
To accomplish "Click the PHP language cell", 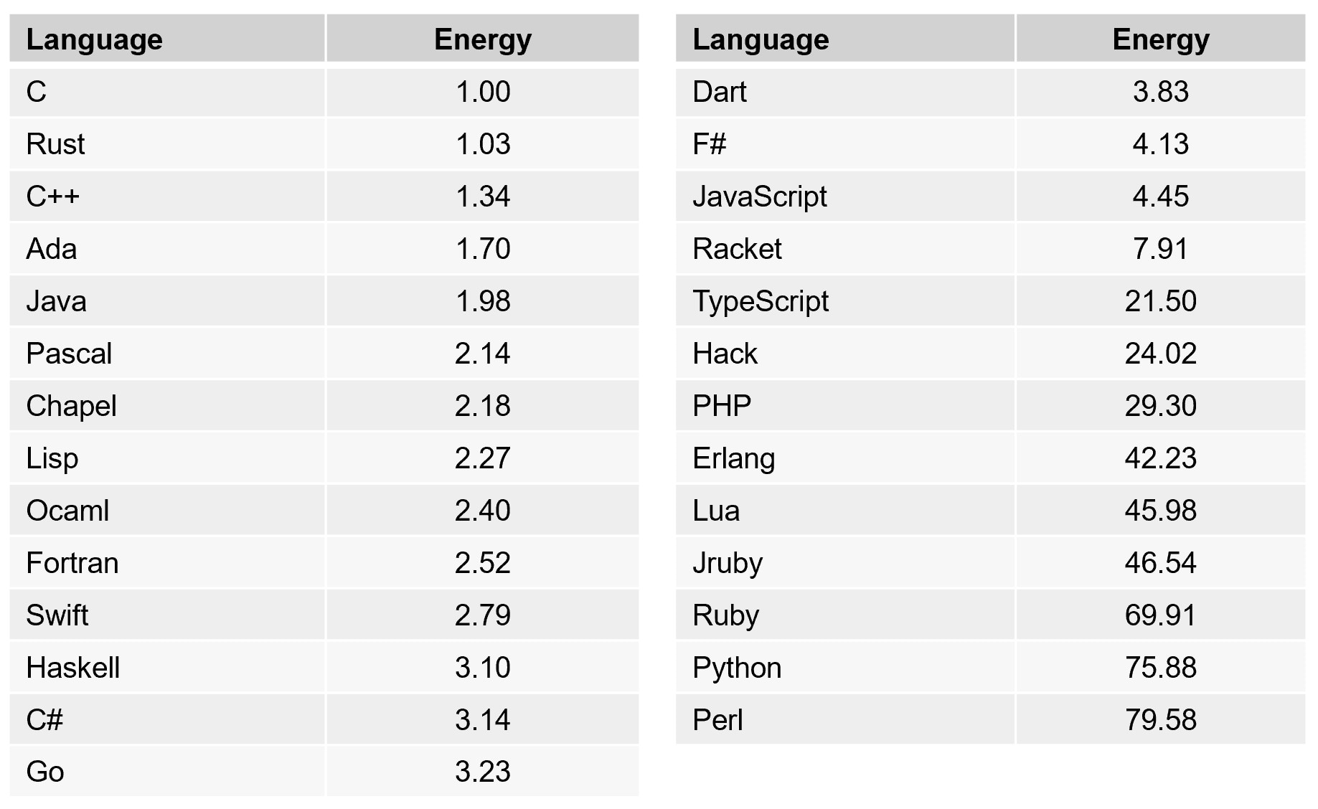I will pos(722,406).
